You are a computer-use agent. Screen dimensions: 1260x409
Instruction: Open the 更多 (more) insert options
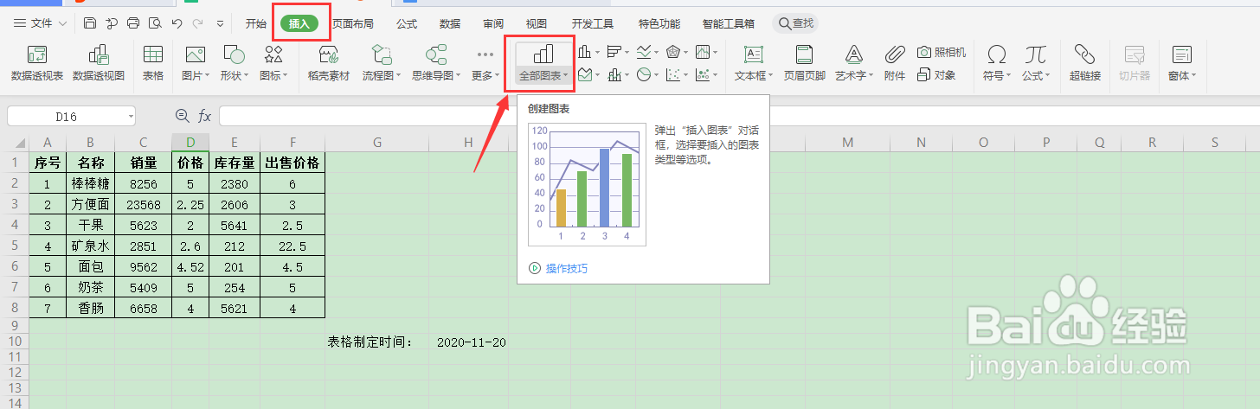click(485, 63)
